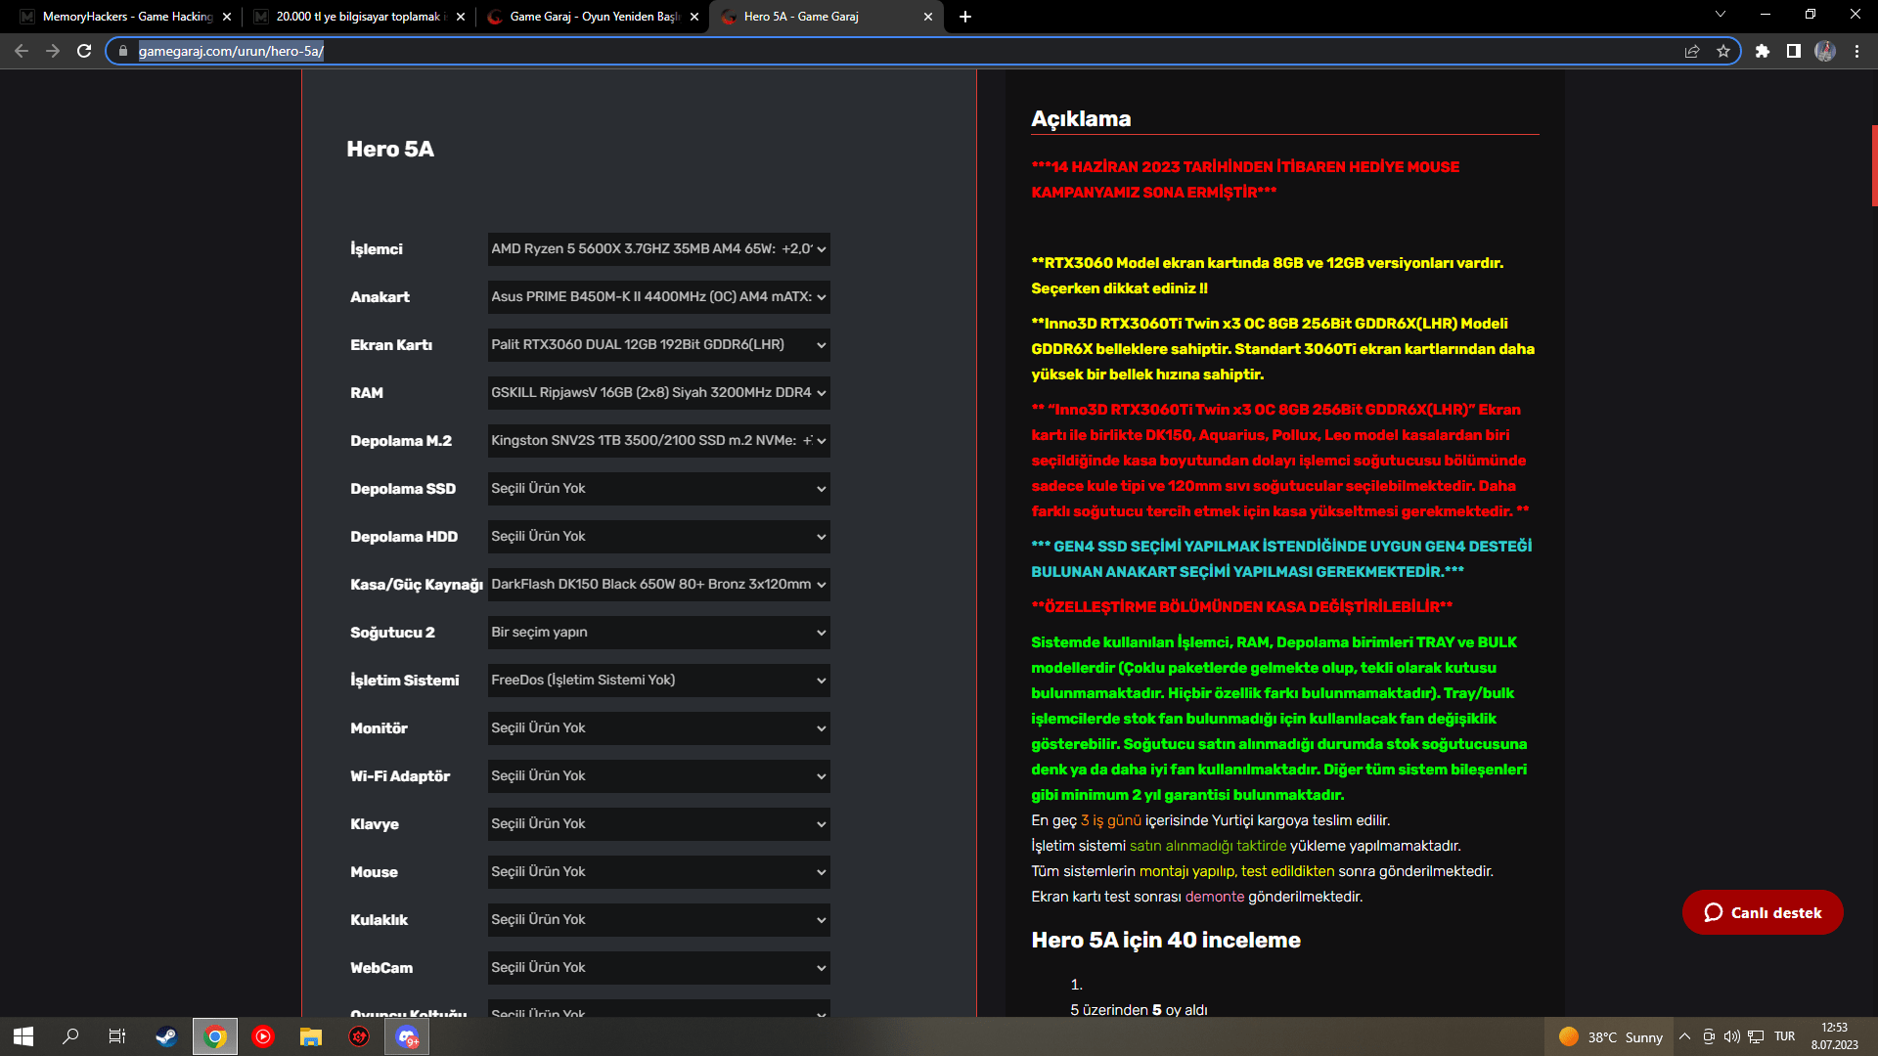Expand the Anakart motherboard dropdown

click(658, 297)
